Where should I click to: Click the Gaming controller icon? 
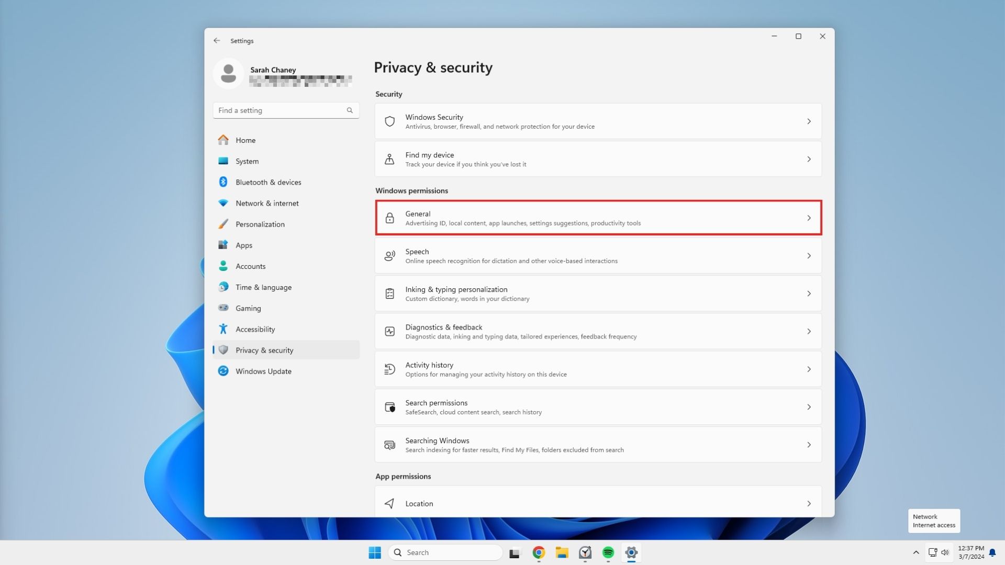[224, 308]
